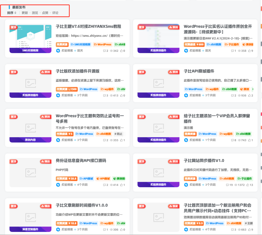The image size is (262, 235).
Task: Click like thumbs-up on 防止盗号 post
Action: coord(122,140)
